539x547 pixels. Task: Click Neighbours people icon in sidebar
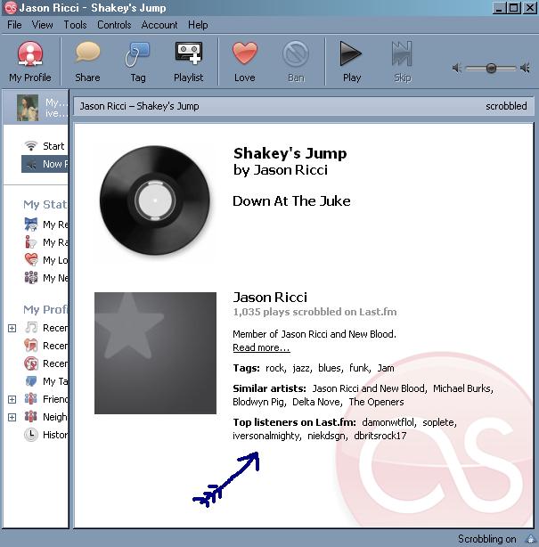(31, 417)
